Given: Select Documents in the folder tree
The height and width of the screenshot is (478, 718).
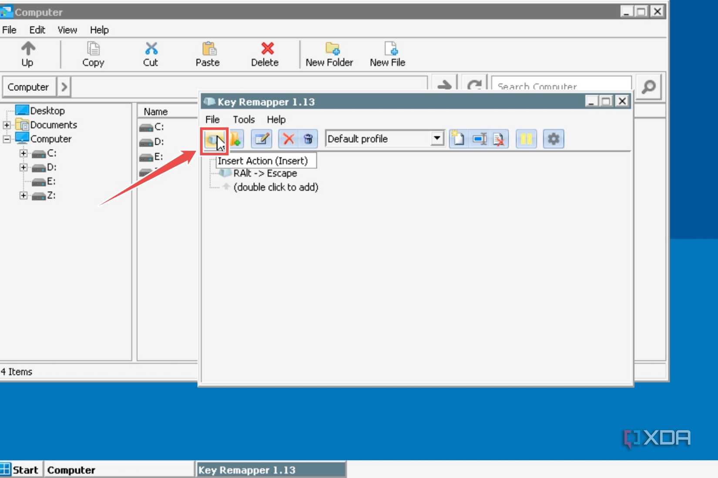Looking at the screenshot, I should [x=53, y=125].
